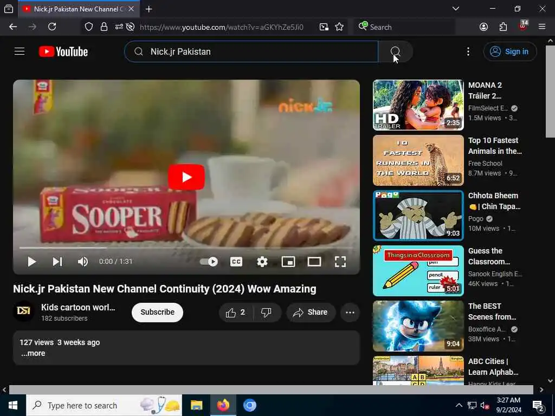The image size is (555, 416).
Task: Skip to the next video
Action: (x=57, y=262)
